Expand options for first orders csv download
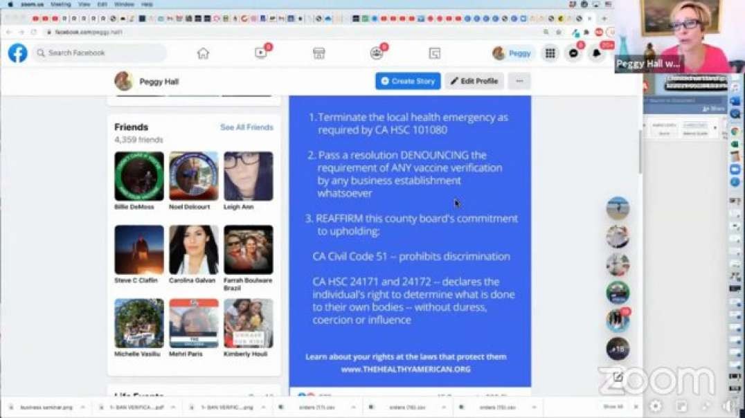 click(354, 408)
